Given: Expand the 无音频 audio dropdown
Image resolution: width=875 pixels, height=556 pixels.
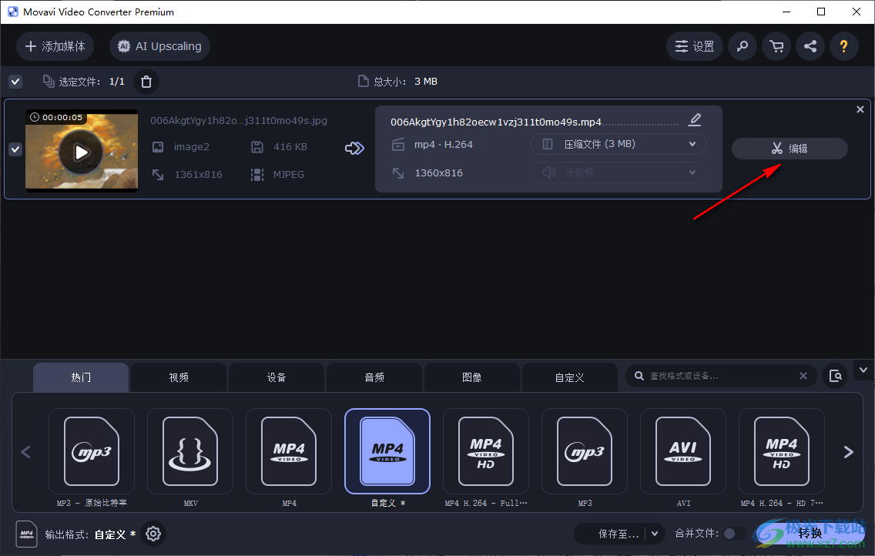Looking at the screenshot, I should (618, 172).
